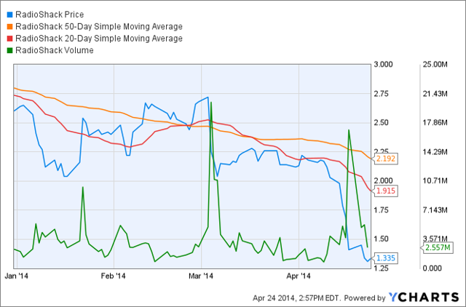Click the 14.29M volume axis value
The width and height of the screenshot is (466, 307).
point(435,152)
